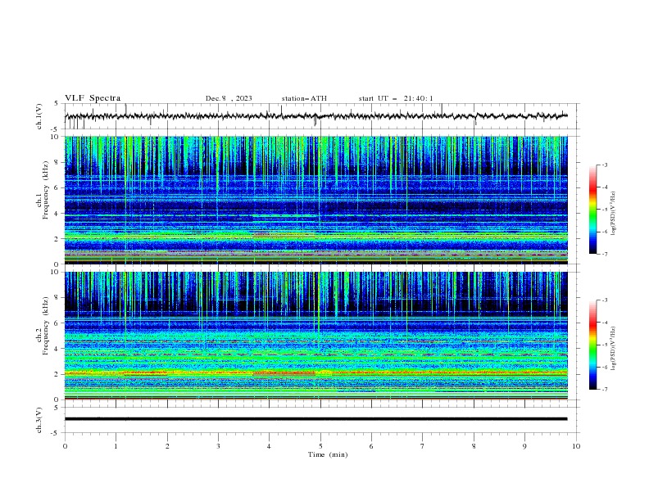Click the ch.1 voltage waveform trace

(315, 116)
